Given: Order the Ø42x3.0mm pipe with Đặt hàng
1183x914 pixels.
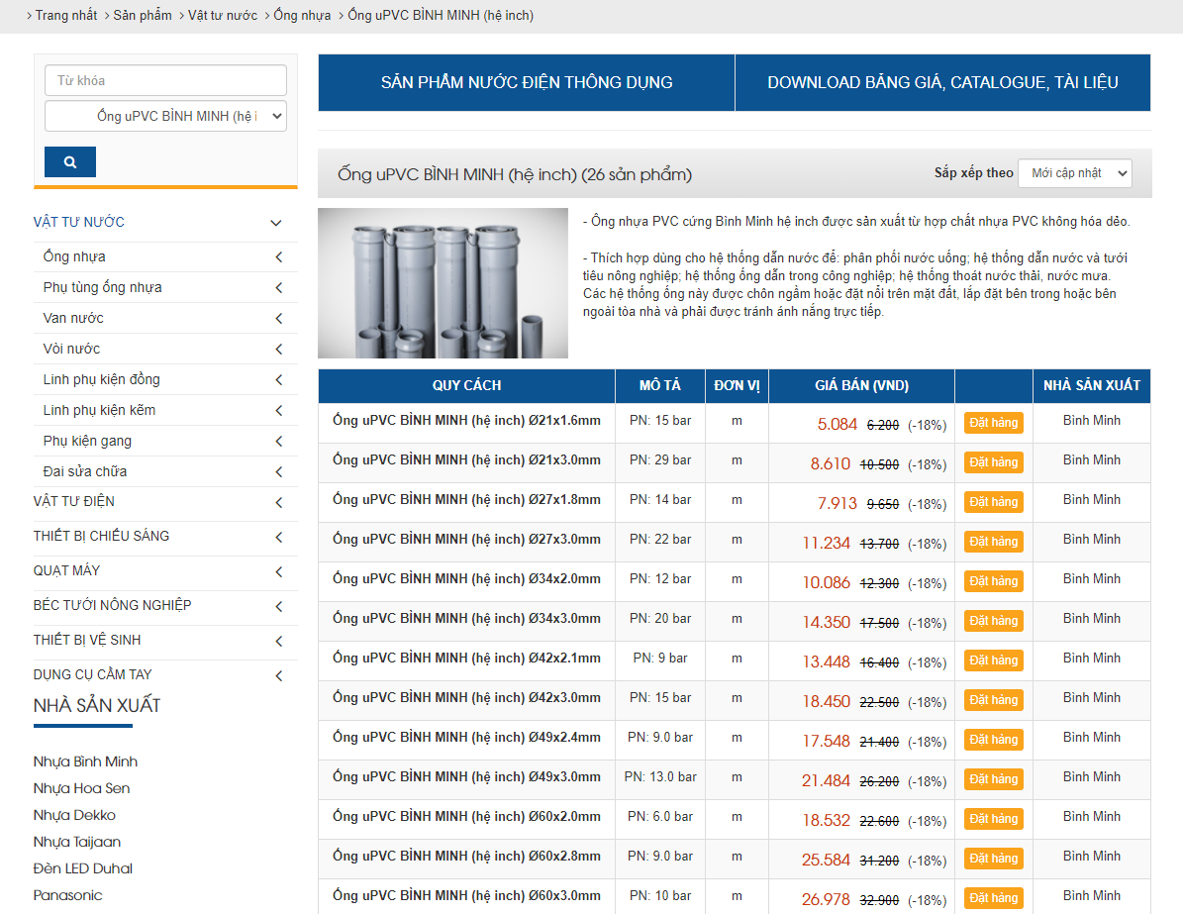Looking at the screenshot, I should click(x=994, y=700).
